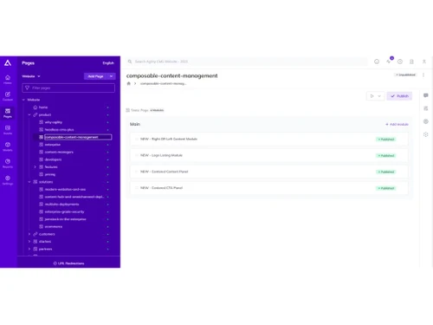Click the customers link icon in tree

tap(36, 234)
